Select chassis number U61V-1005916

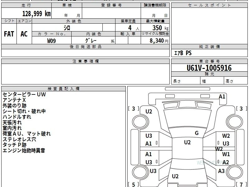click(x=209, y=68)
